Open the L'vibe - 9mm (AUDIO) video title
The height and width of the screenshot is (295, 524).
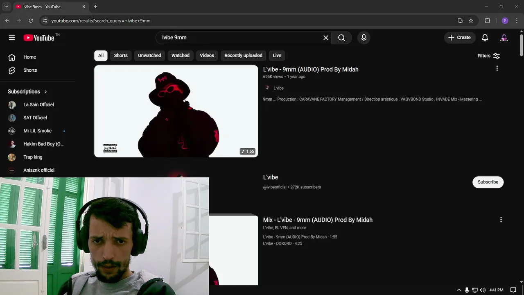(311, 69)
